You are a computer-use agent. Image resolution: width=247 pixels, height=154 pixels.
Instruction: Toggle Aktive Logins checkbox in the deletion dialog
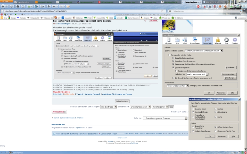coord(216,112)
